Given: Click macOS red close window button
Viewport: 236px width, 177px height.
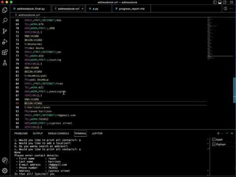Looking at the screenshot, I should pyautogui.click(x=2, y=2).
